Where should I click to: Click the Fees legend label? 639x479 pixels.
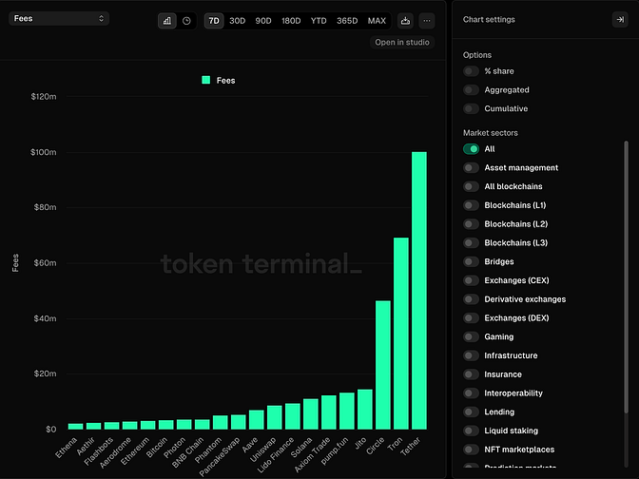225,81
